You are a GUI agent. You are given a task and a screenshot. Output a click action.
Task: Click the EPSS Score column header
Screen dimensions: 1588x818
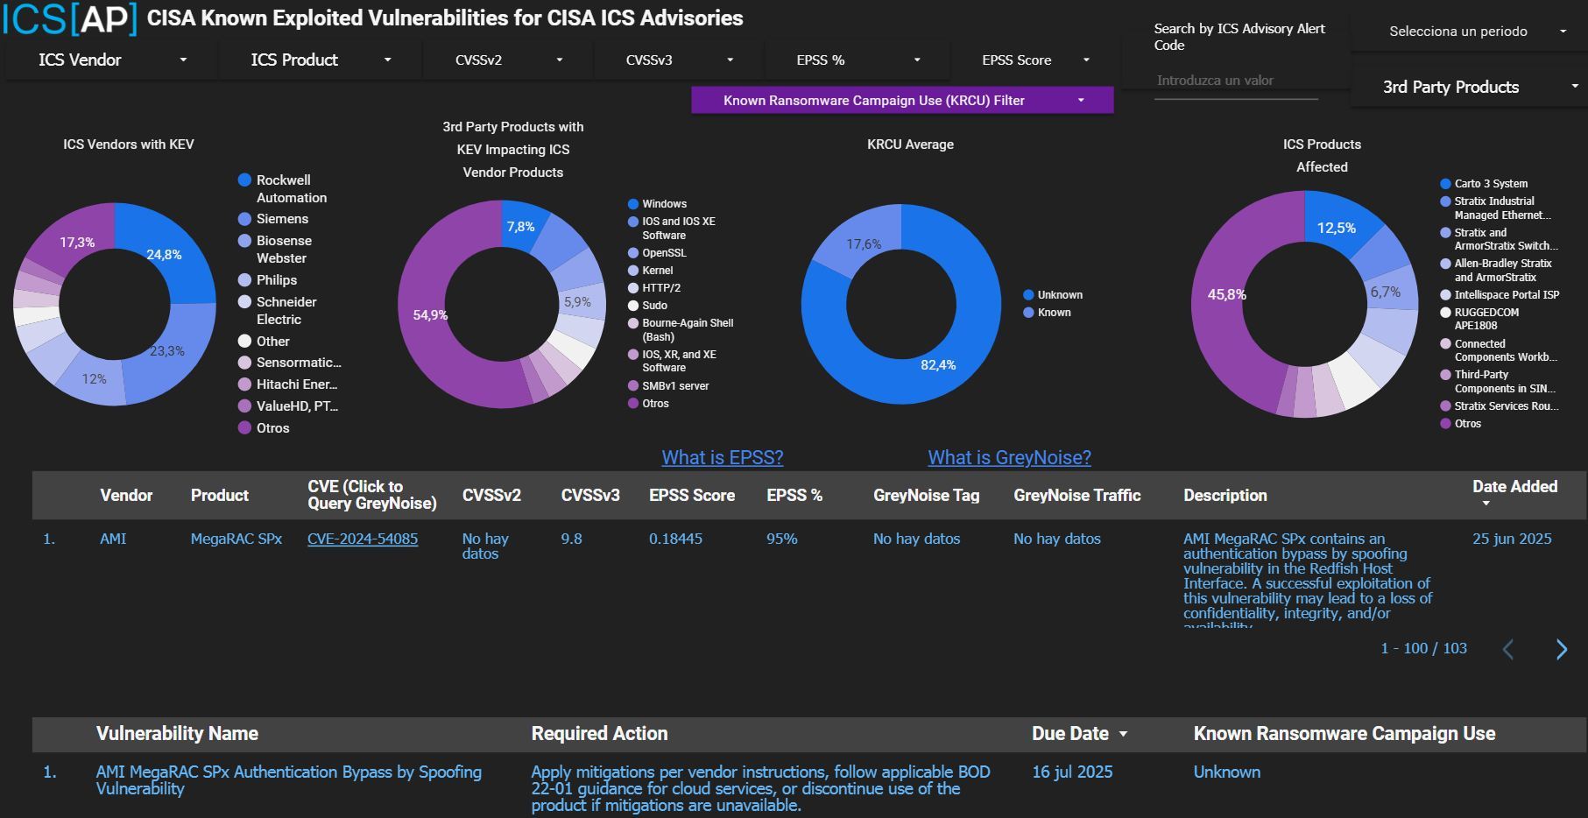(x=692, y=496)
